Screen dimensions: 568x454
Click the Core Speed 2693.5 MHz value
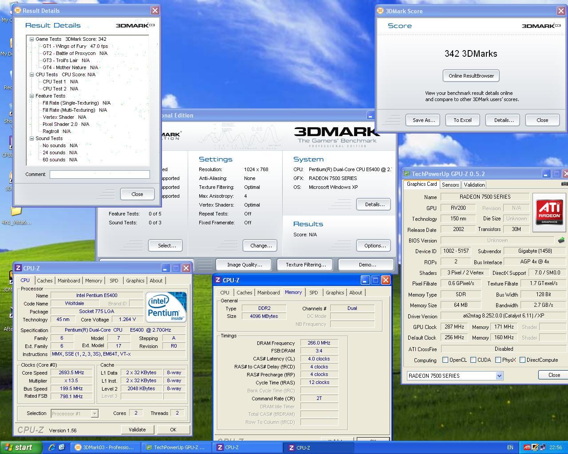pyautogui.click(x=71, y=373)
